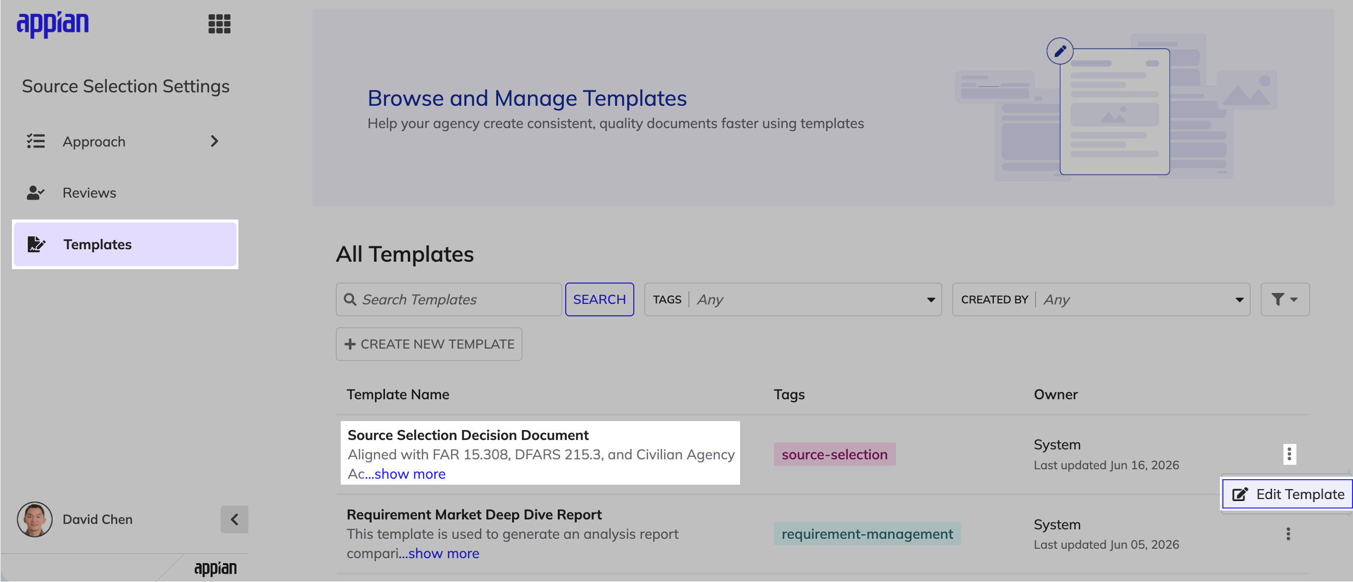Screen dimensions: 1353x582
Task: Open the TAGS filter dropdown
Action: point(793,299)
